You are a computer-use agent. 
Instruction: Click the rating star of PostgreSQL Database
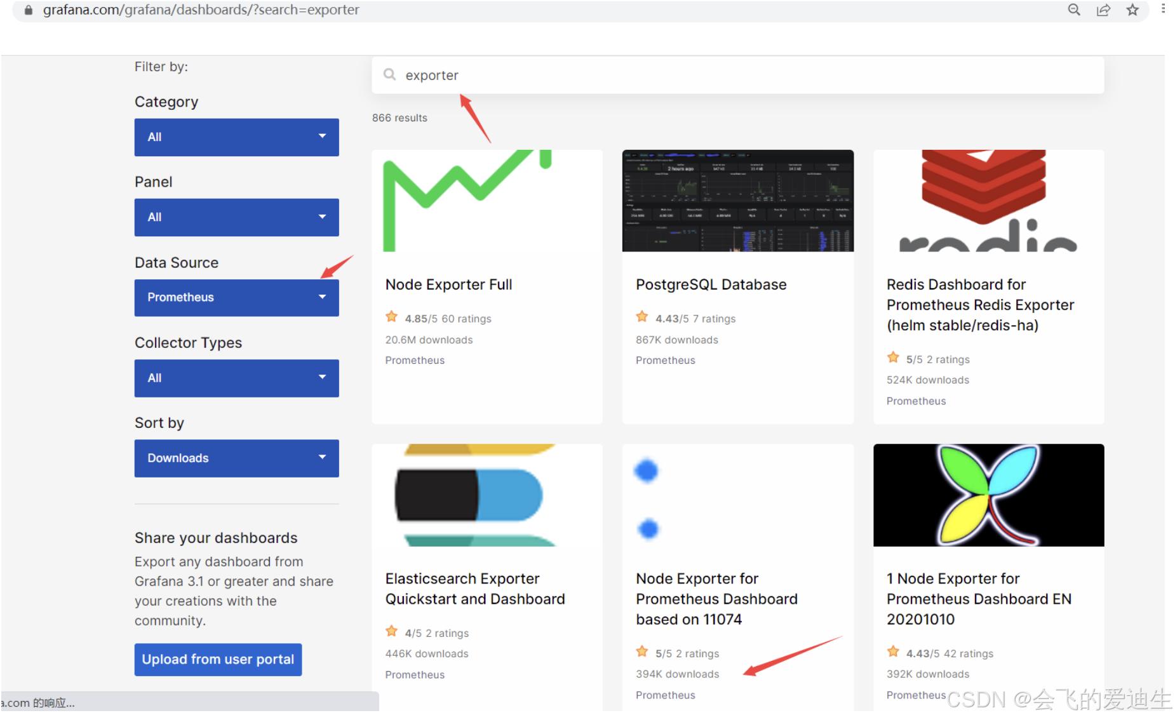pyautogui.click(x=642, y=317)
